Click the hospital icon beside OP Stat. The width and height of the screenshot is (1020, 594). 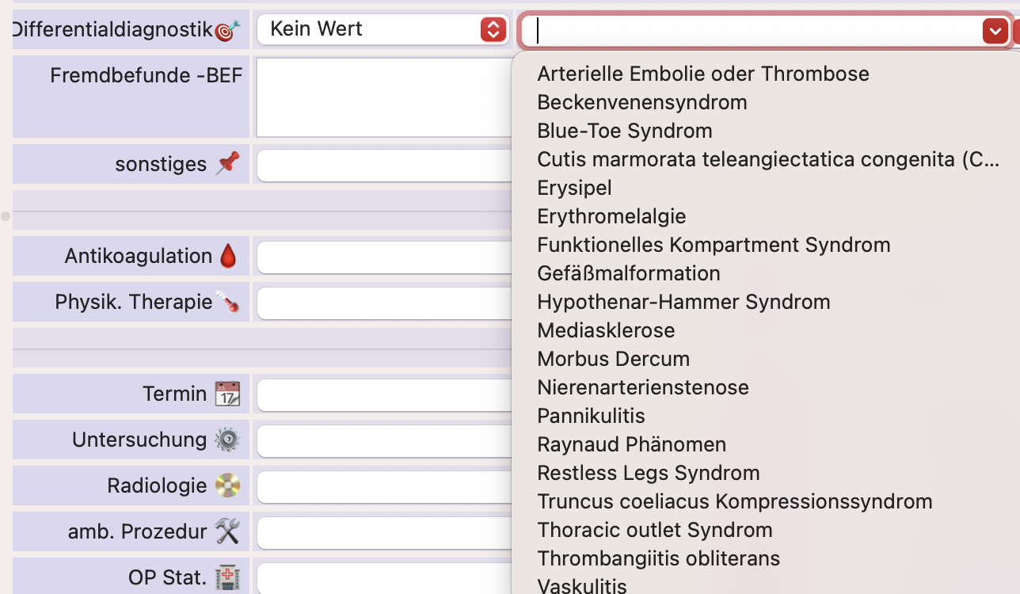pyautogui.click(x=228, y=577)
